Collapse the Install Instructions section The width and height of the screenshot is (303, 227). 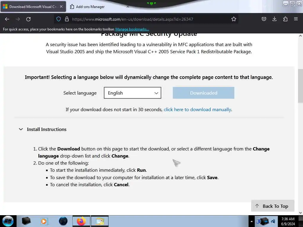21,129
